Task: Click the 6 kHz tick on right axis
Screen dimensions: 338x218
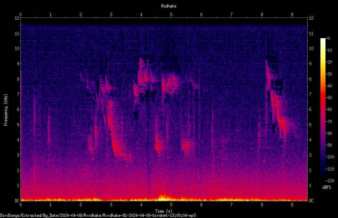Action: [x=310, y=109]
